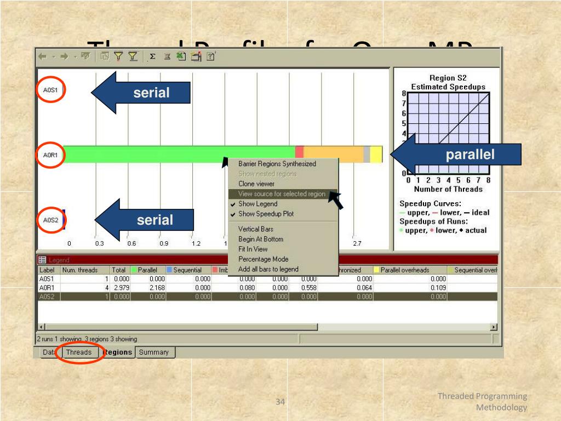The image size is (561, 421).
Task: Click the Region S2 Estimated Speedups plot
Action: 448,134
